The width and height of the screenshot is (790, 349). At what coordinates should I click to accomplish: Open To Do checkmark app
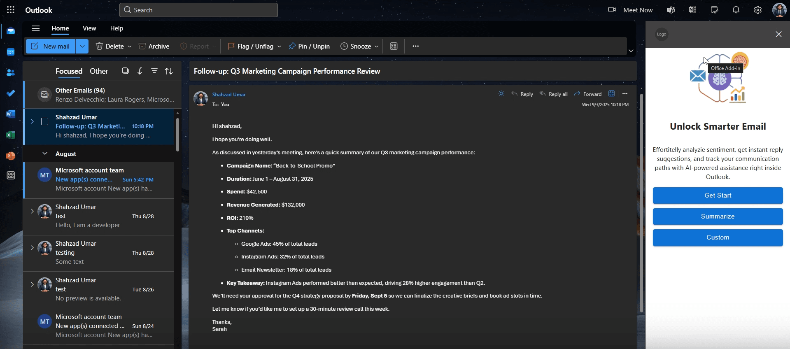point(11,93)
